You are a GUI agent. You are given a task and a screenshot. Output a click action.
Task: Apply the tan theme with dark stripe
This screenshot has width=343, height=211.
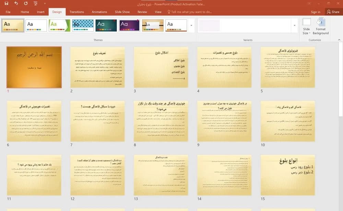tap(153, 25)
